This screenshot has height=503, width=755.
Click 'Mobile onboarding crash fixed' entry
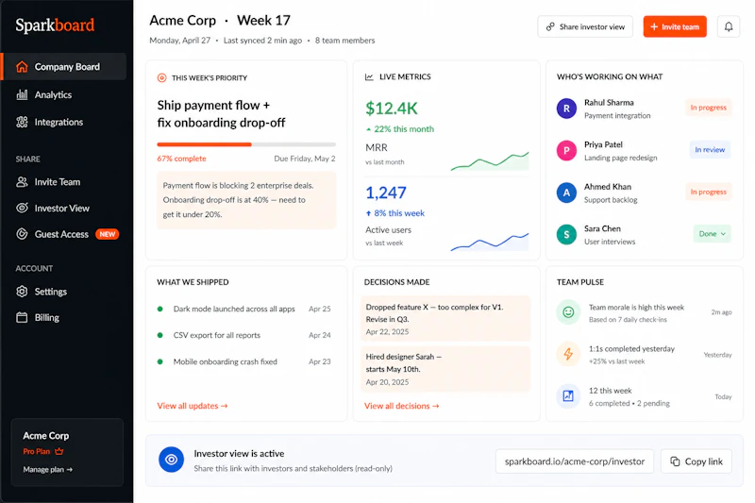[x=226, y=361]
